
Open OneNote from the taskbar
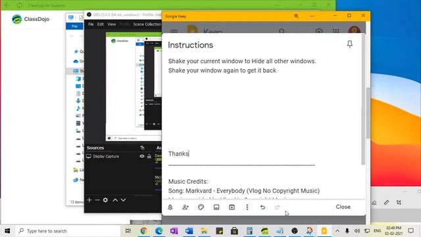174,231
